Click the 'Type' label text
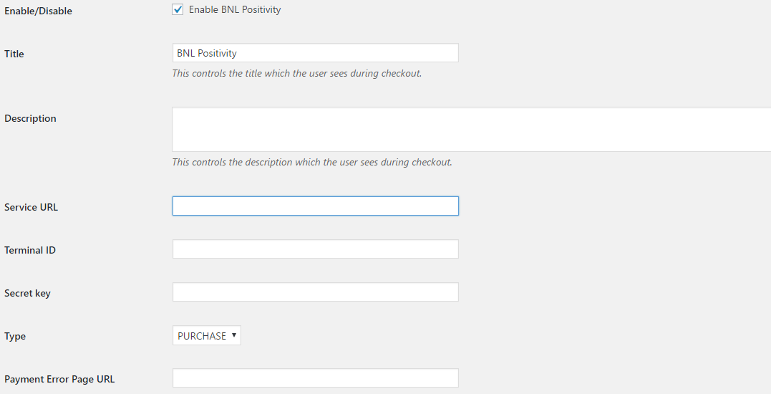This screenshot has width=771, height=394. point(15,337)
